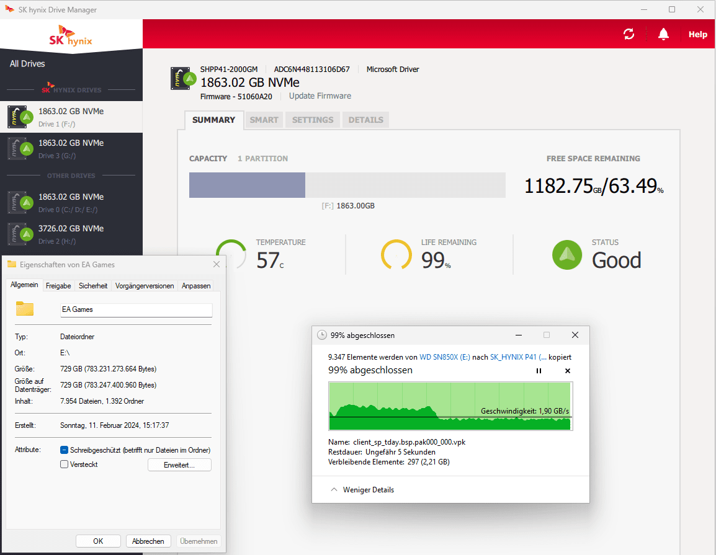This screenshot has height=555, width=716.
Task: Click Firmware - 51060A20 text
Action: [x=236, y=97]
